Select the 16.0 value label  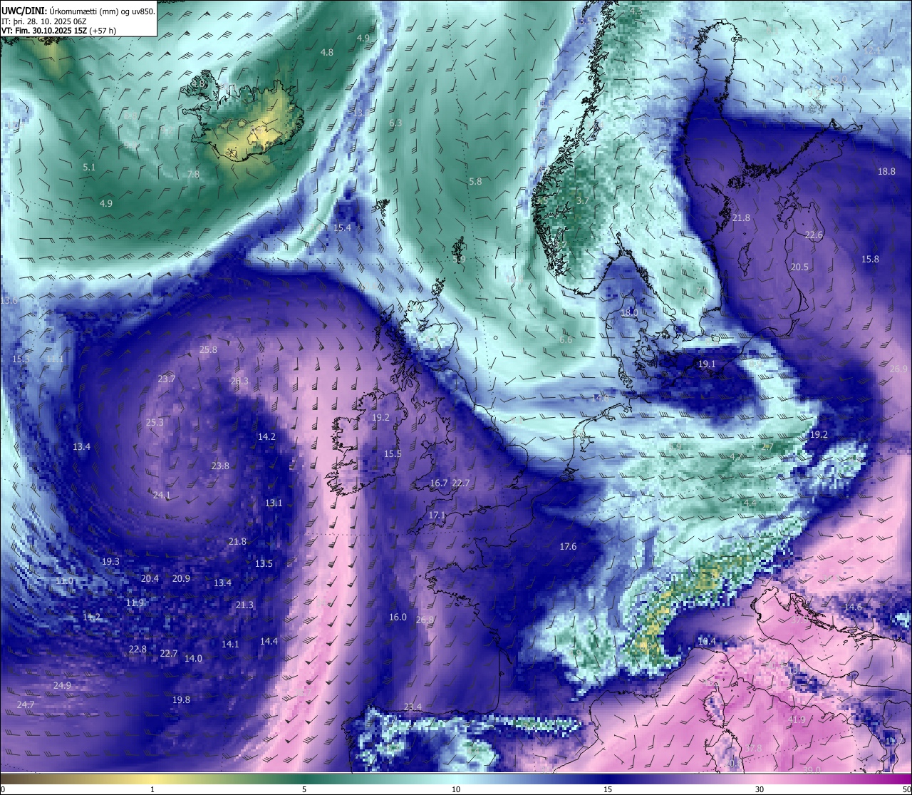pos(398,617)
